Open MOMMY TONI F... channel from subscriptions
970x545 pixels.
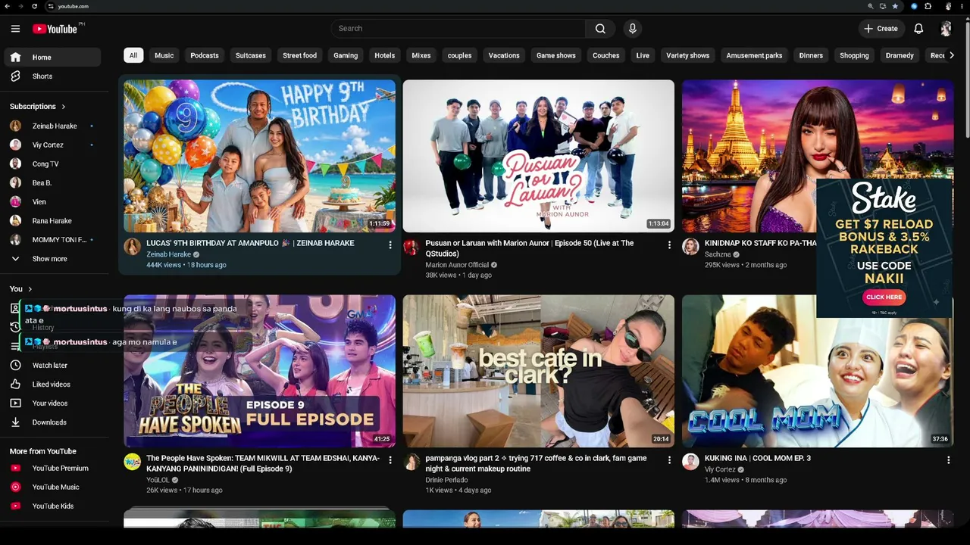[52, 240]
